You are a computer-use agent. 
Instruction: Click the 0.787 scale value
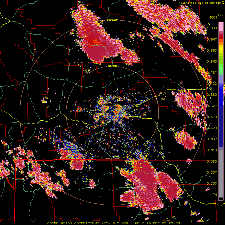(x=212, y=72)
